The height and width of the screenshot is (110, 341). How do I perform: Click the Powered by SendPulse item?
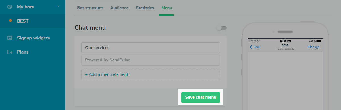tap(151, 60)
